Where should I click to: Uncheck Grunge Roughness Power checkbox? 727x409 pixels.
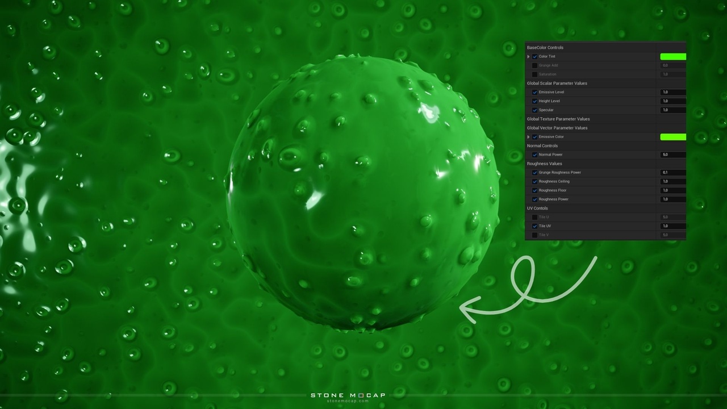[x=534, y=173]
